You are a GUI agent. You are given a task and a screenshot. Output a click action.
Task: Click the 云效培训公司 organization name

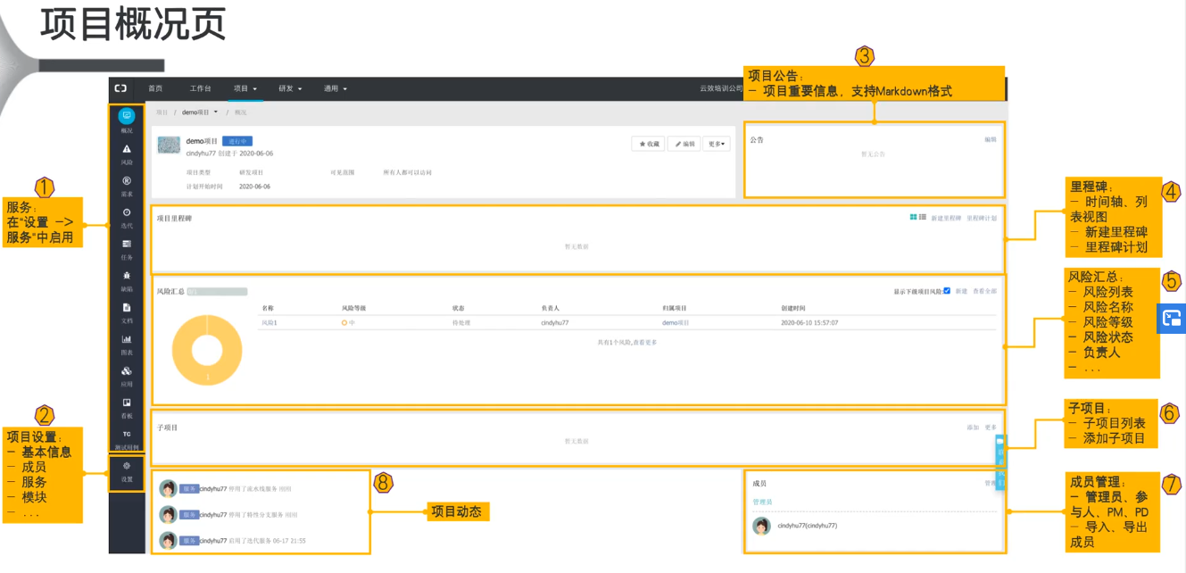pos(722,88)
